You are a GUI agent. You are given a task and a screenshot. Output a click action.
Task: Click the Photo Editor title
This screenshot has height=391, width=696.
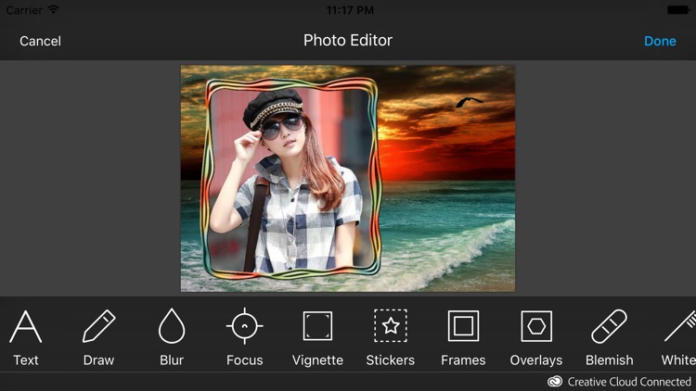point(348,41)
